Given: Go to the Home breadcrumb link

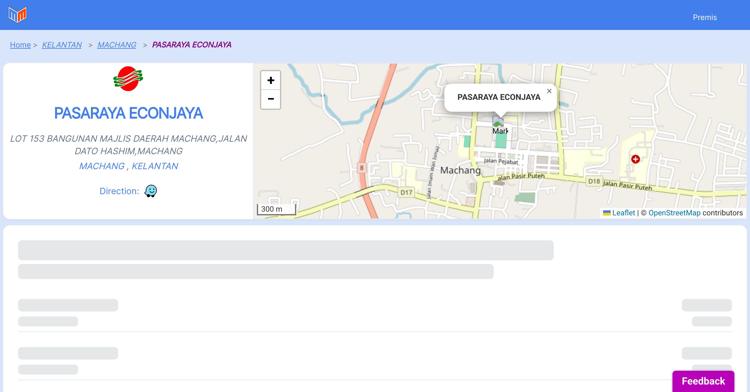Looking at the screenshot, I should pyautogui.click(x=20, y=45).
